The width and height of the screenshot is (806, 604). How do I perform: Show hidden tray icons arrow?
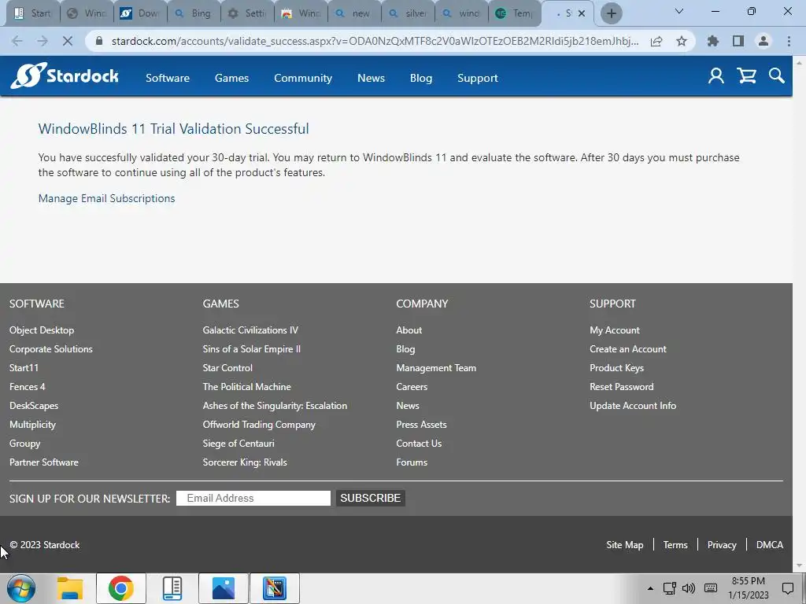650,588
